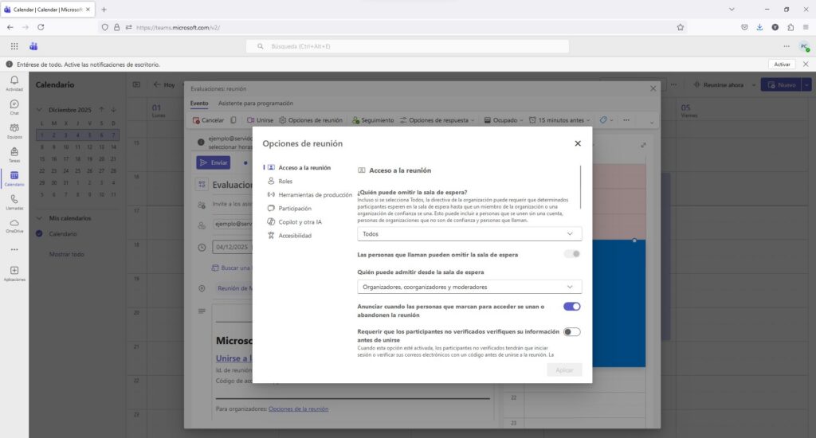This screenshot has width=816, height=438.
Task: Click Opciones de reunión toolbar button
Action: point(311,120)
